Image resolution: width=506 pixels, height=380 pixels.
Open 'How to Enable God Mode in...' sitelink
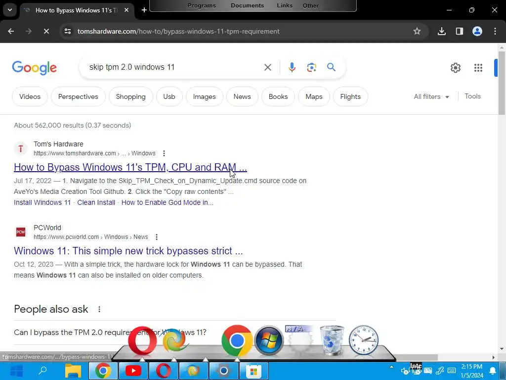coord(168,202)
